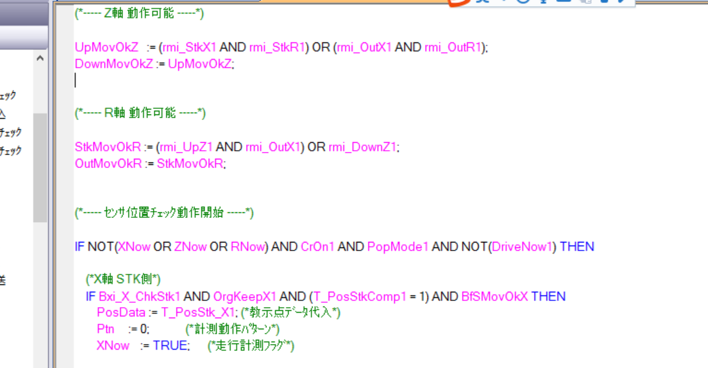708x368 pixels.
Task: Click the センサ位置チェック動作開始 comment
Action: [x=164, y=213]
